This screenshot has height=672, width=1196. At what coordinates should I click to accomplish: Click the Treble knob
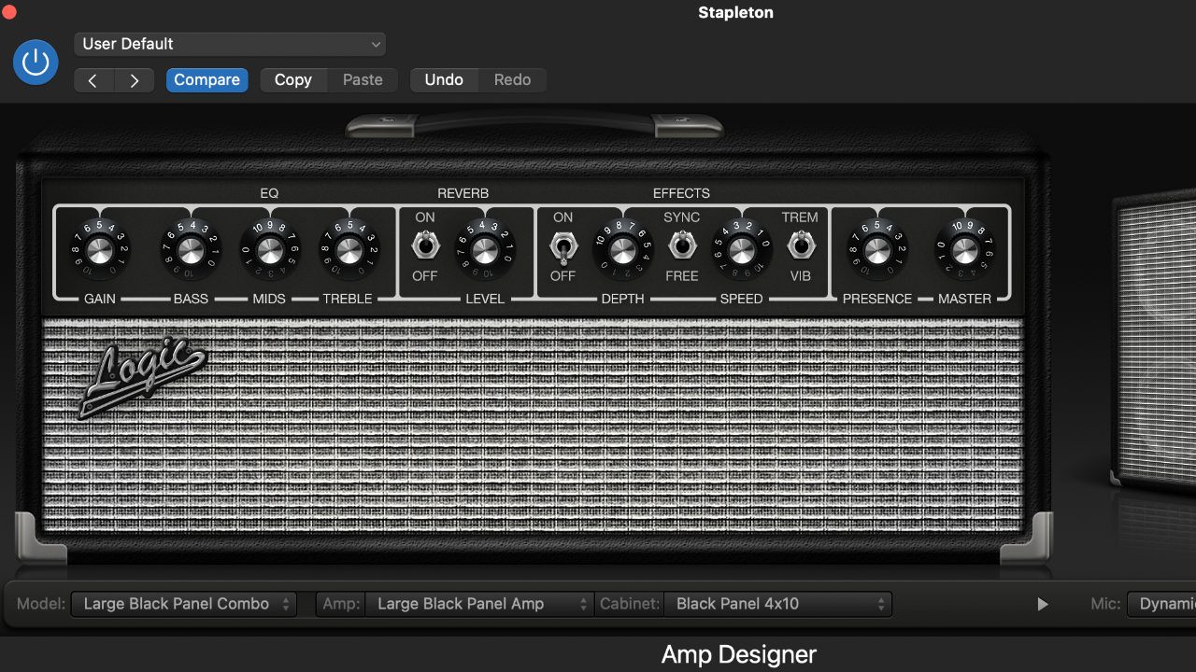coord(349,250)
